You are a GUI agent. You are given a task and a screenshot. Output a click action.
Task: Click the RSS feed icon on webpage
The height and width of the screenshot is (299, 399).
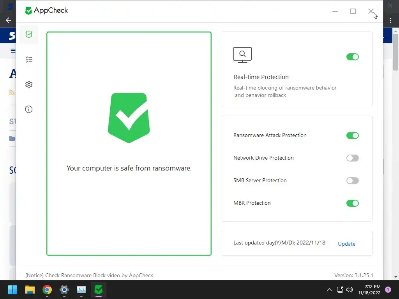coord(12,92)
